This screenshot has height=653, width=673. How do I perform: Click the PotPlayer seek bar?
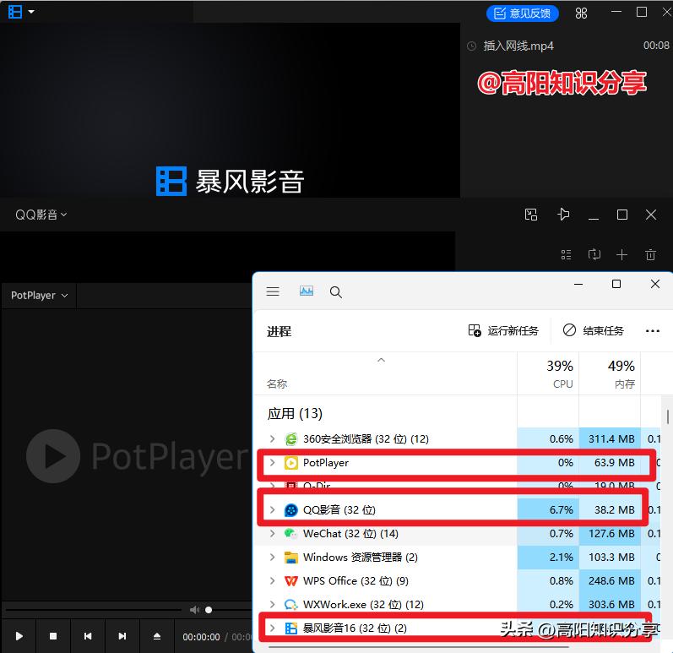tap(94, 610)
